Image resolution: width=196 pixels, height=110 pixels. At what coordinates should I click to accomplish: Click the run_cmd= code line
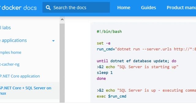[146, 49]
